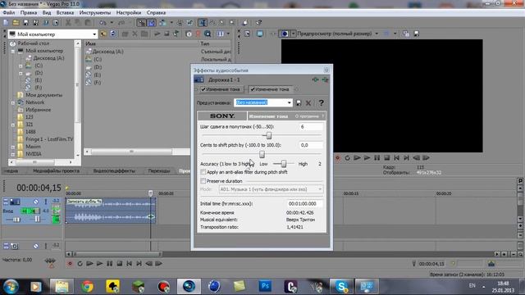Save the project with the floppy icon
Viewport: 525px width, 295px height.
click(25, 23)
